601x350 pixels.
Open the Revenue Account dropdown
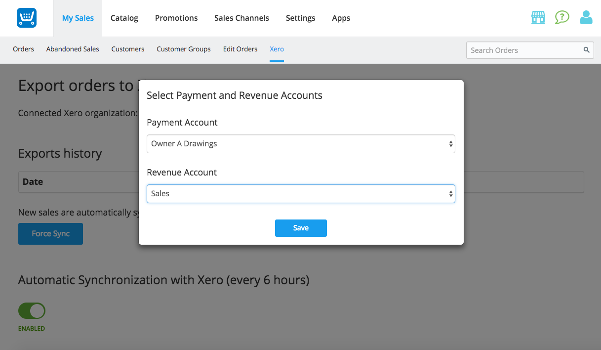[x=301, y=194]
